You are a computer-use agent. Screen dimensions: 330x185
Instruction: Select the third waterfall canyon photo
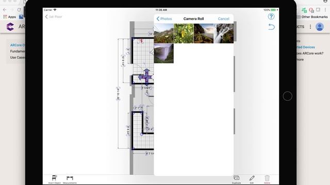tap(204, 33)
